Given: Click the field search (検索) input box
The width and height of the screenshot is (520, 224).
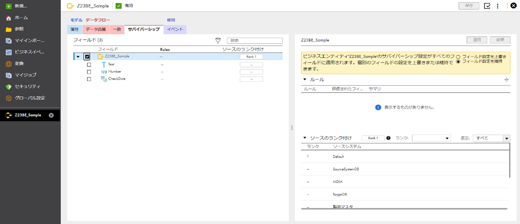Looking at the screenshot, I should tap(255, 40).
